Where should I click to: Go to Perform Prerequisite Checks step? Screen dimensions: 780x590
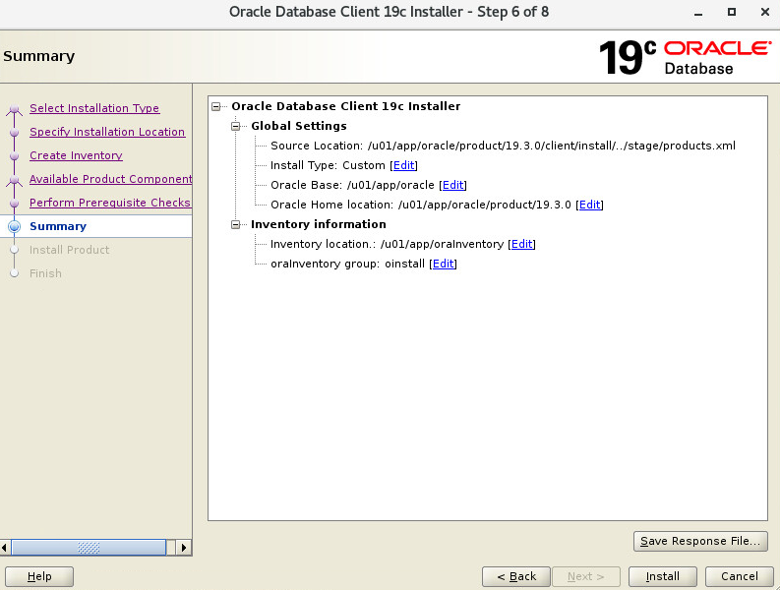pos(110,203)
